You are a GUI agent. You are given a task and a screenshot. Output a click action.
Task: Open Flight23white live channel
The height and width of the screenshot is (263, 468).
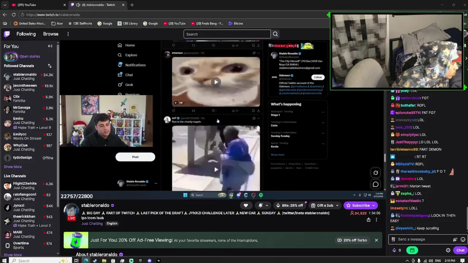(x=29, y=186)
